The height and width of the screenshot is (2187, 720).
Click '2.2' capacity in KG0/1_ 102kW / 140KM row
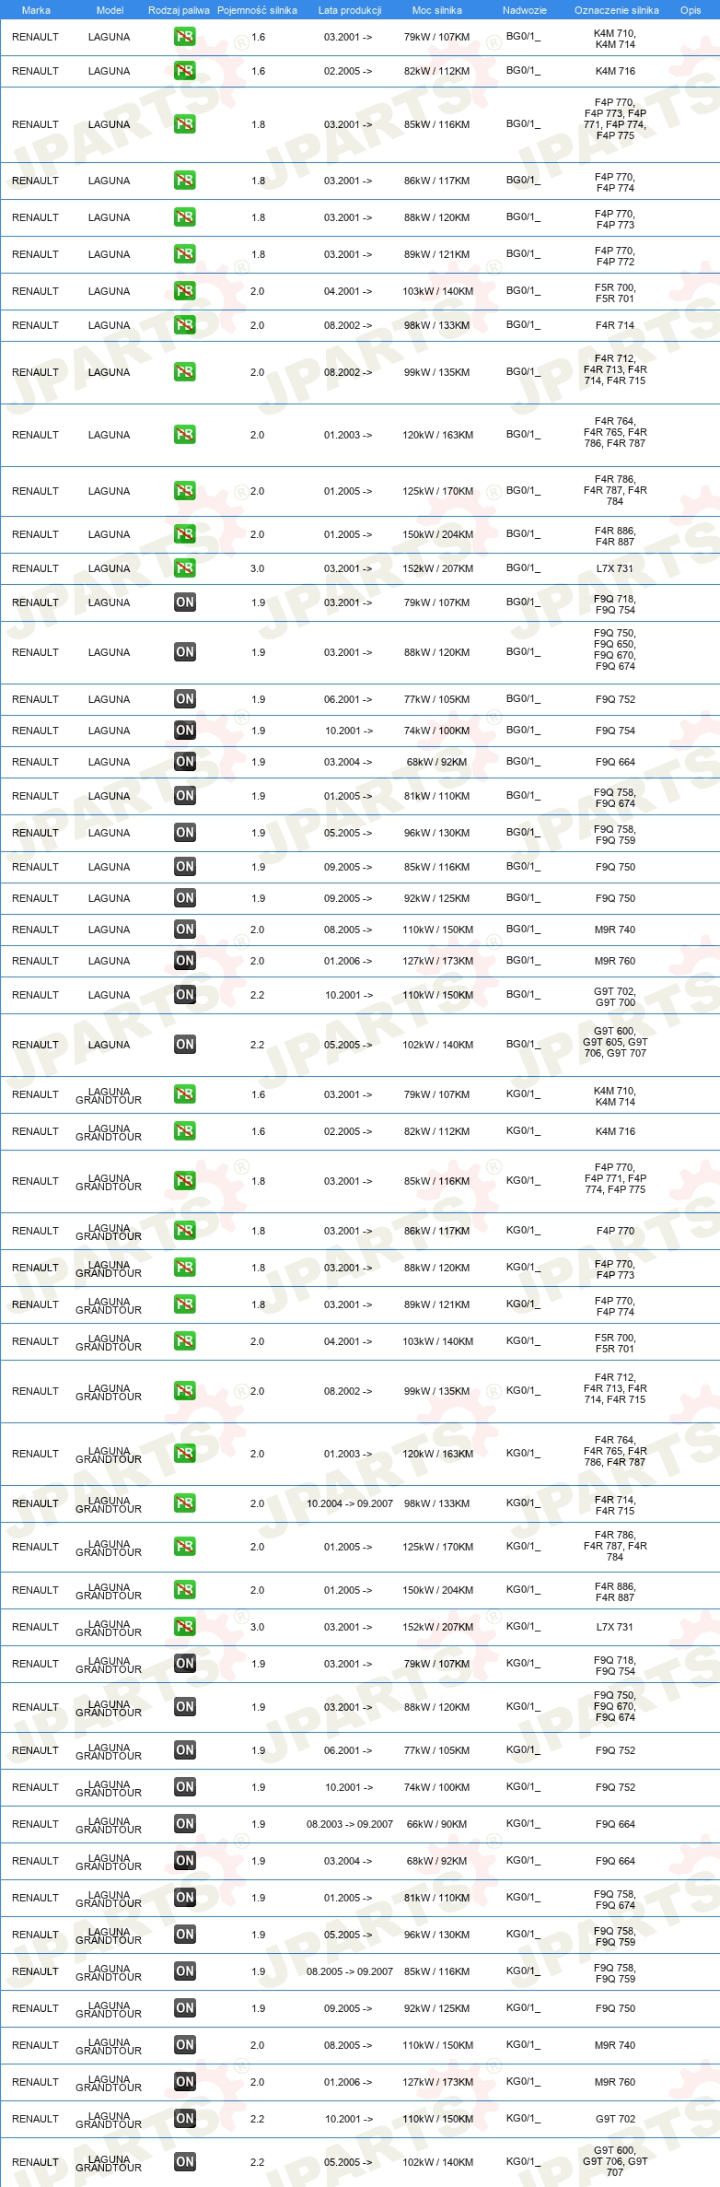257,2162
